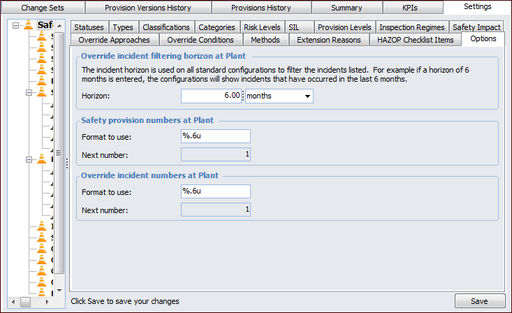Open the Provision Versions History tab
512x313 pixels.
(x=147, y=8)
